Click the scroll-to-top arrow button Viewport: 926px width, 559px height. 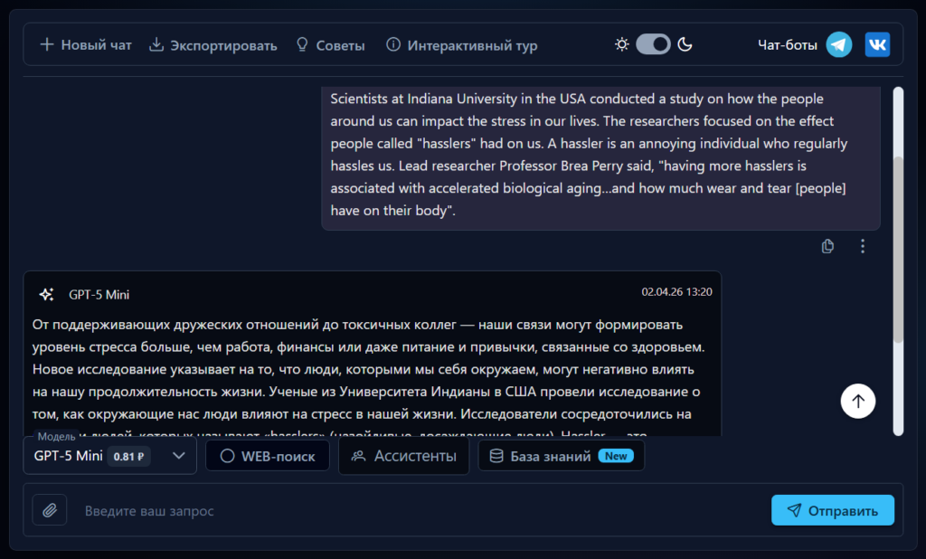click(857, 402)
